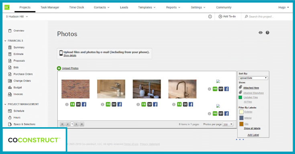The width and height of the screenshot is (295, 154).
Task: Share the vintage white faucet photo to Facebook
Action: pyautogui.click(x=155, y=104)
